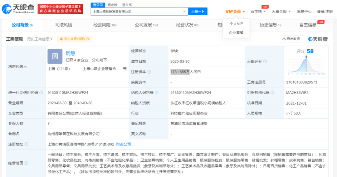The width and height of the screenshot is (337, 177).
Task: Click the 人员规模 value 小于50人
Action: (x=294, y=113)
